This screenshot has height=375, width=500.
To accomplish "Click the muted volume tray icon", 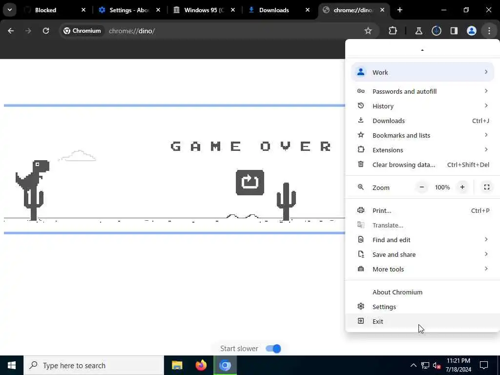I will pyautogui.click(x=437, y=365).
